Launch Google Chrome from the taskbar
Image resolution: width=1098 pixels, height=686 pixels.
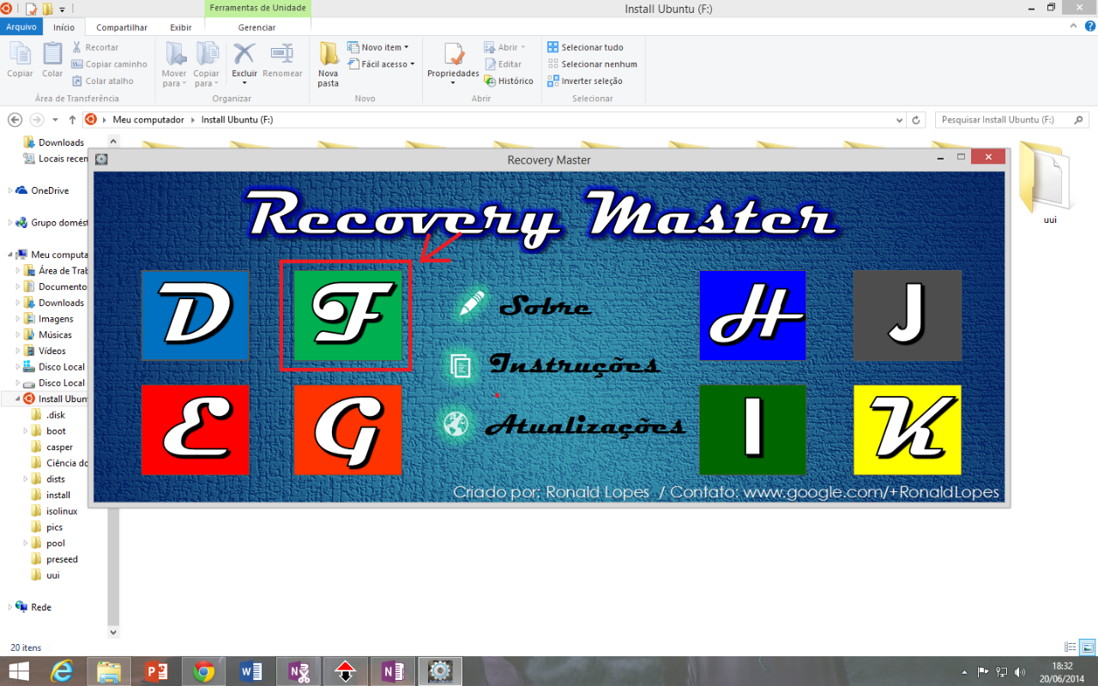click(203, 671)
